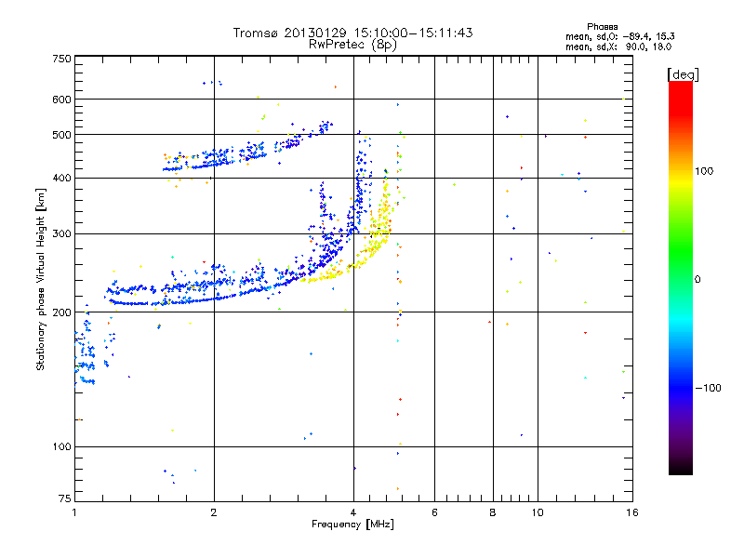
Task: Click the y-axis label '75'
Action: point(65,498)
